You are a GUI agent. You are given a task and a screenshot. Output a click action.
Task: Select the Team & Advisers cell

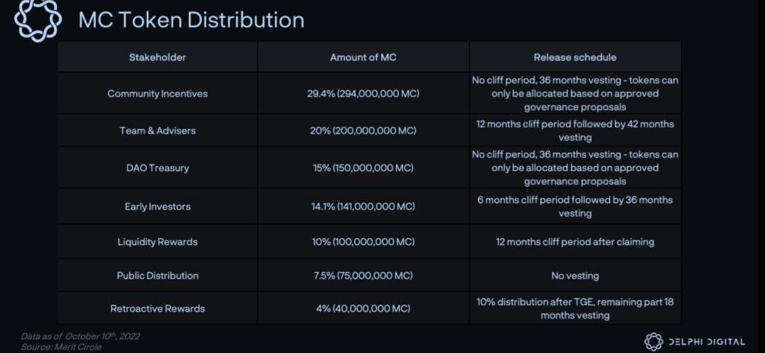[157, 130]
